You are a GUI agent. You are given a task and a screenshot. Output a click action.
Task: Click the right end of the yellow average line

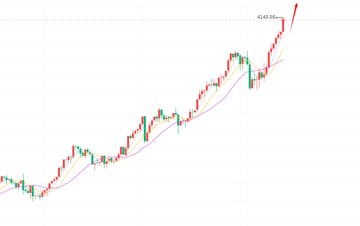[x=283, y=49]
